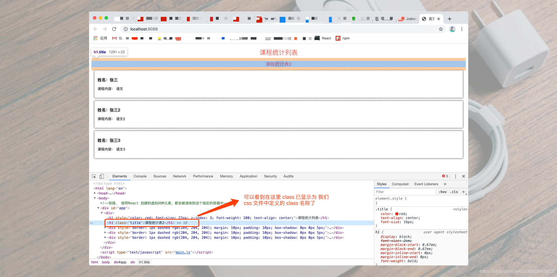Activate the inspect element picker
This screenshot has height=277, width=557.
94,176
